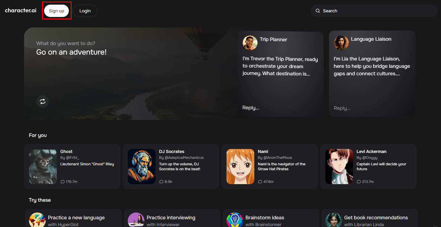The width and height of the screenshot is (441, 227).
Task: Click Brainstormer lightbulb avatar icon
Action: point(235,220)
